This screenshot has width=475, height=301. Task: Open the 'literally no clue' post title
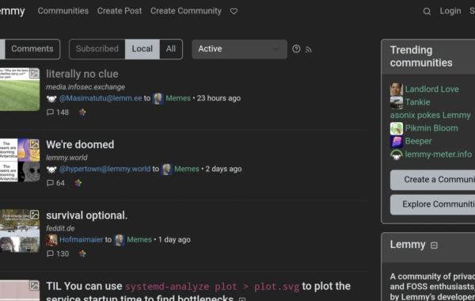click(x=82, y=74)
